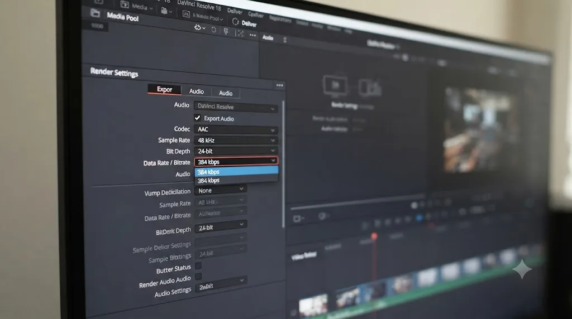Viewport: 572px width, 319px height.
Task: Click the disabled lower Sample Rate dropdown
Action: click(x=221, y=201)
